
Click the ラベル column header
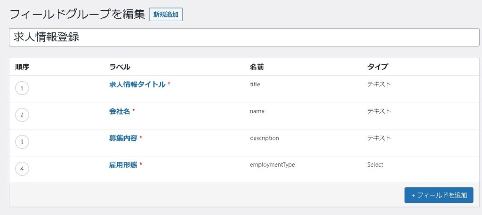click(x=120, y=67)
